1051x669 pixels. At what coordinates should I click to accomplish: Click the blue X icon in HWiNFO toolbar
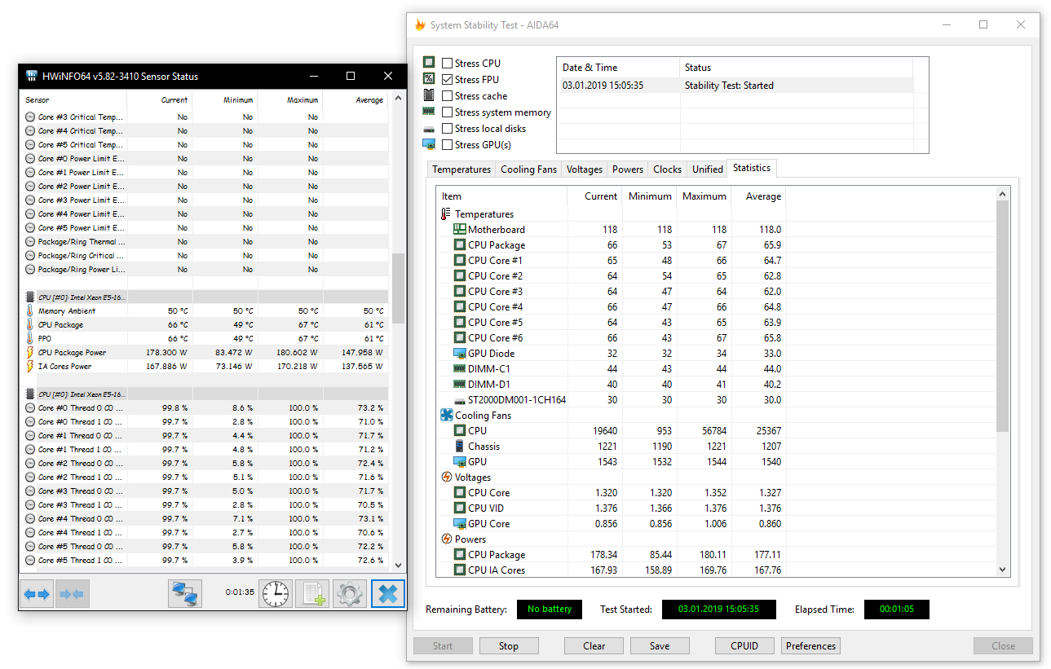tap(387, 594)
